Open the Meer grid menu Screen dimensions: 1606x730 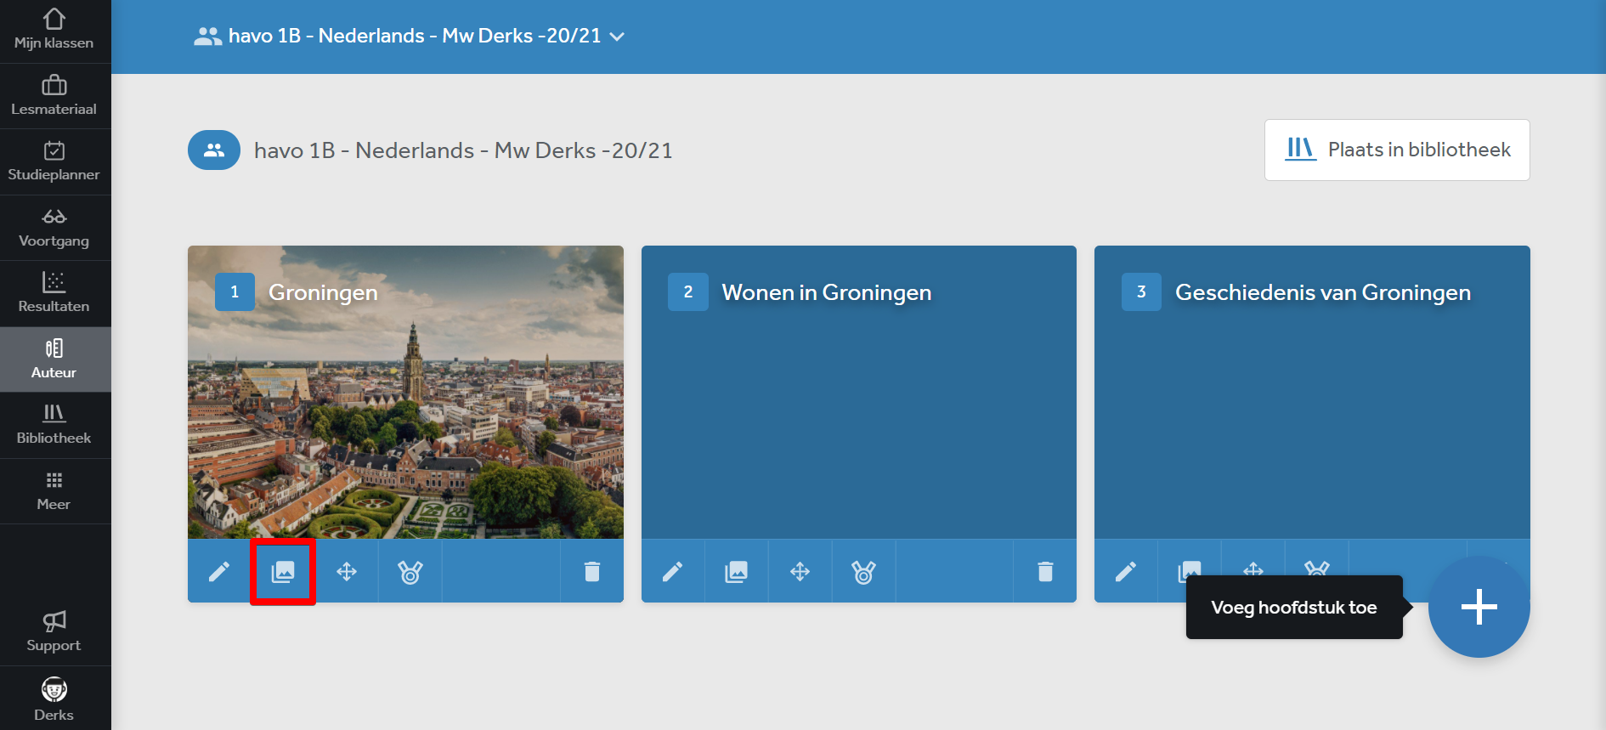point(54,491)
